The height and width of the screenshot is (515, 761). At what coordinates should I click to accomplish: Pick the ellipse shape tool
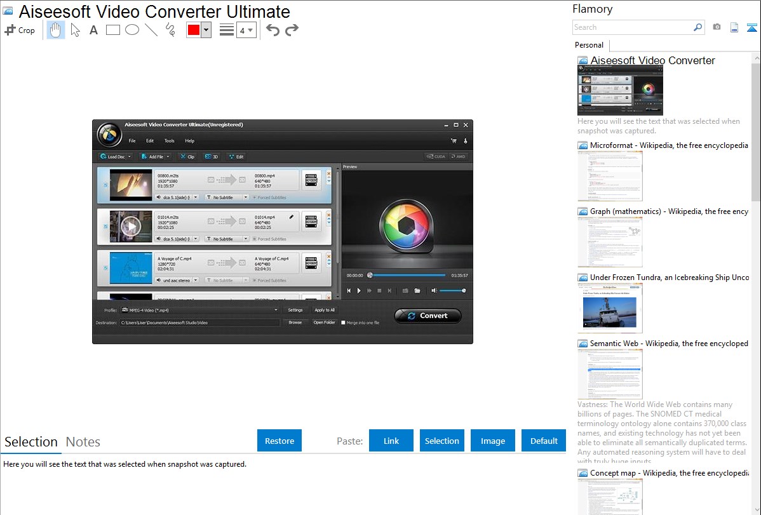(132, 30)
